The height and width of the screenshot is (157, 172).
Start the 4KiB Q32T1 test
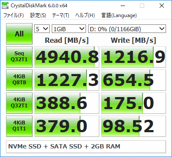coord(19,103)
